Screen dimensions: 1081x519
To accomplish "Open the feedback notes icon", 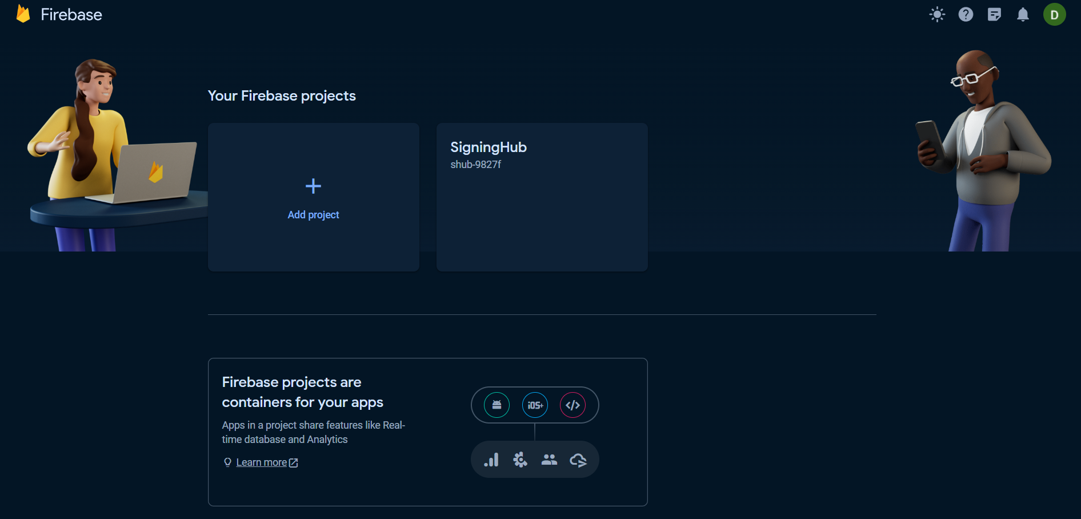I will pyautogui.click(x=994, y=14).
